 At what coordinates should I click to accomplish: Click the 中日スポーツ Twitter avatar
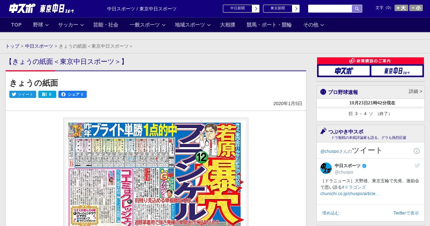326,169
